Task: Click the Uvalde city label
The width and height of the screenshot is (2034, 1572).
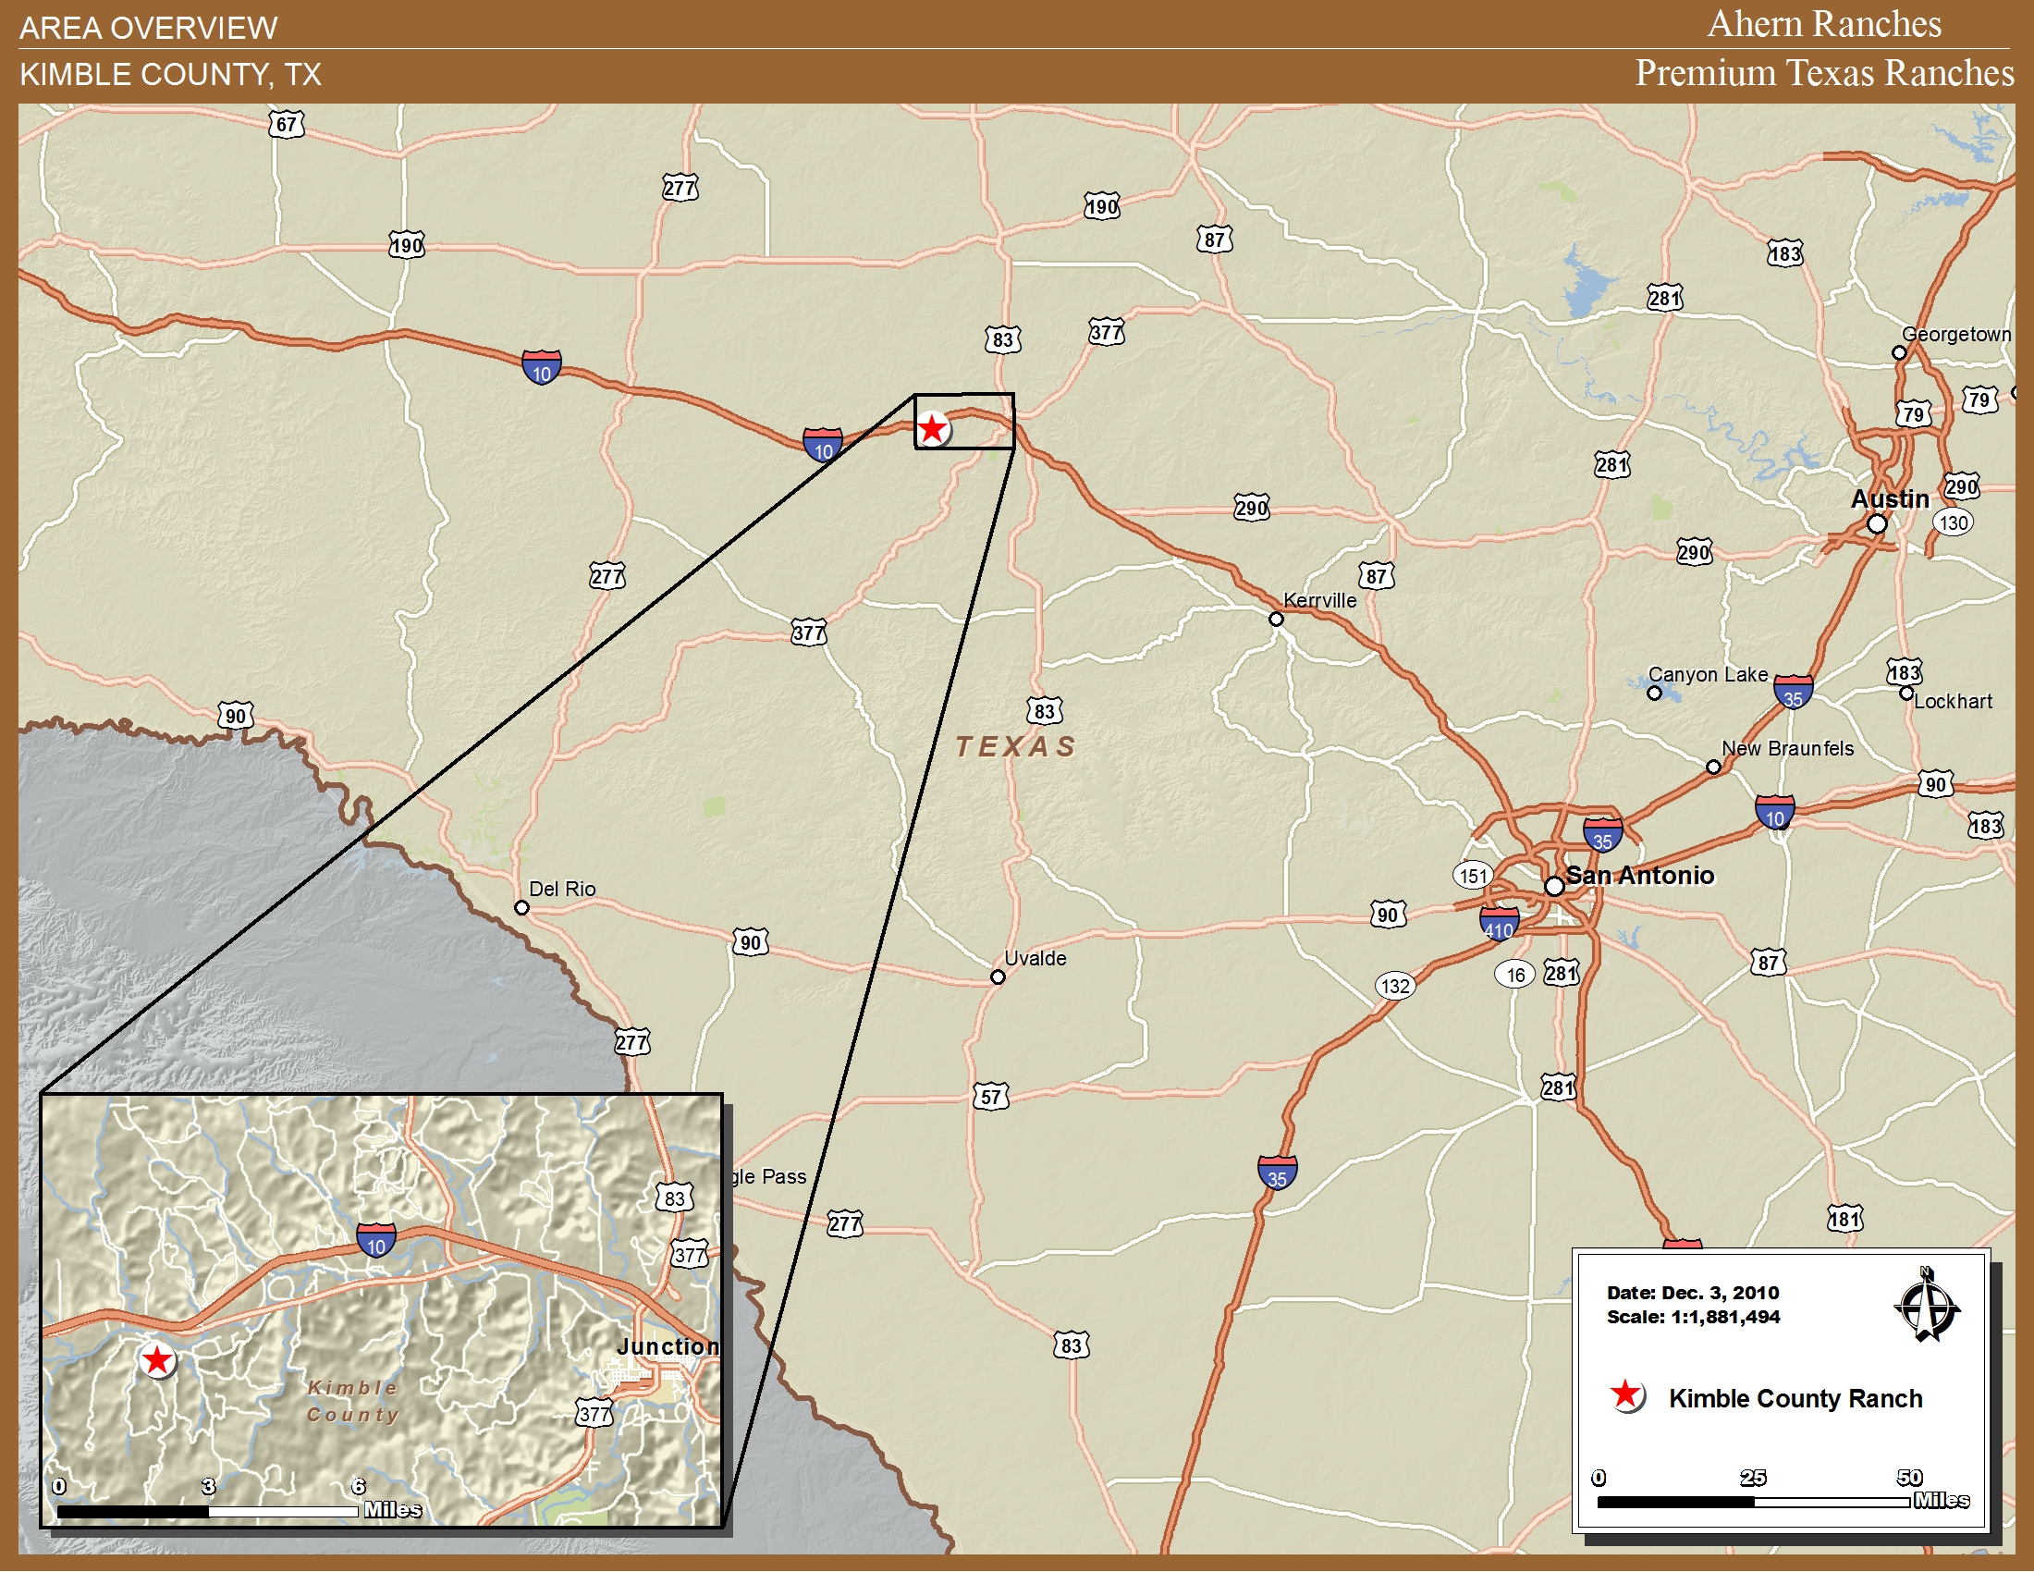Action: pos(1035,958)
